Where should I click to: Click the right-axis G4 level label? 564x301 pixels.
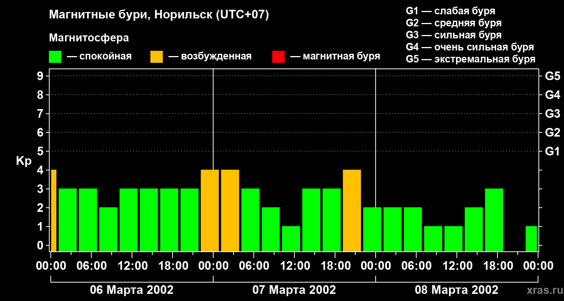tap(552, 95)
